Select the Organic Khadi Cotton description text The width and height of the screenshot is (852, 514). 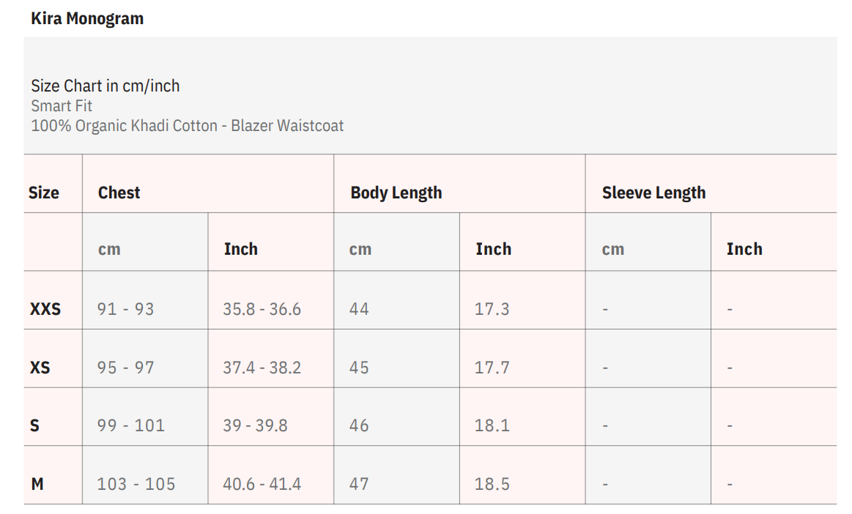click(187, 126)
